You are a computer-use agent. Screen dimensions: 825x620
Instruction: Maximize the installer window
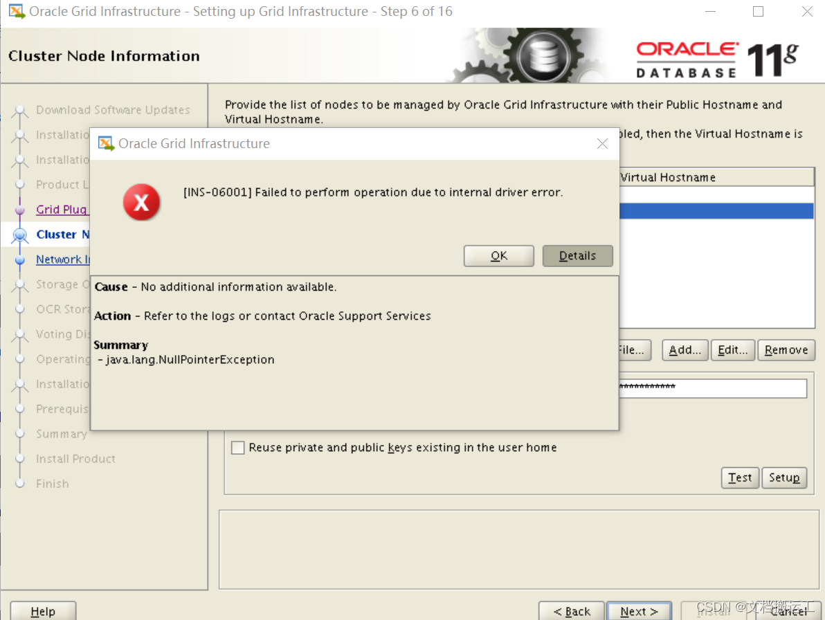pyautogui.click(x=758, y=11)
